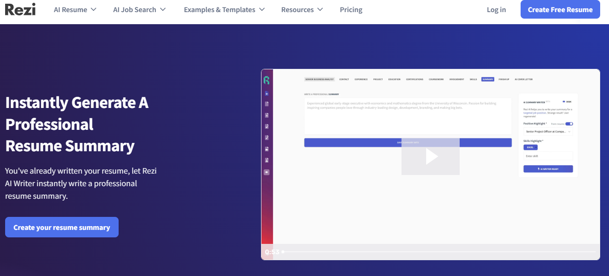Click the Create Free Resume button

point(560,9)
